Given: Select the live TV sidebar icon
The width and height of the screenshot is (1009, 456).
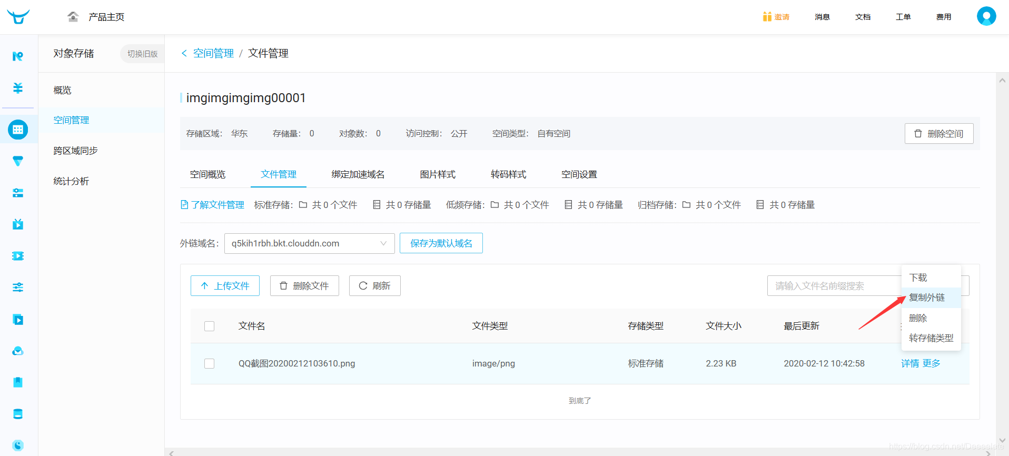Looking at the screenshot, I should coord(18,224).
